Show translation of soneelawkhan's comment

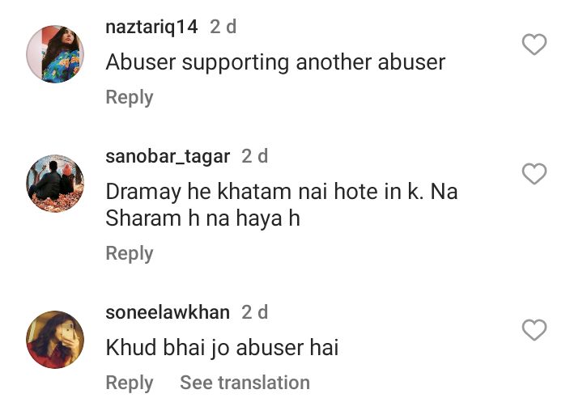245,383
